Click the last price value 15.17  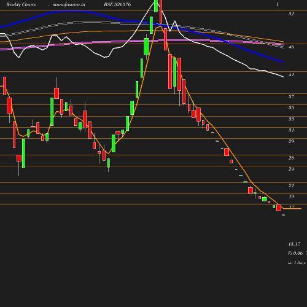294,244
